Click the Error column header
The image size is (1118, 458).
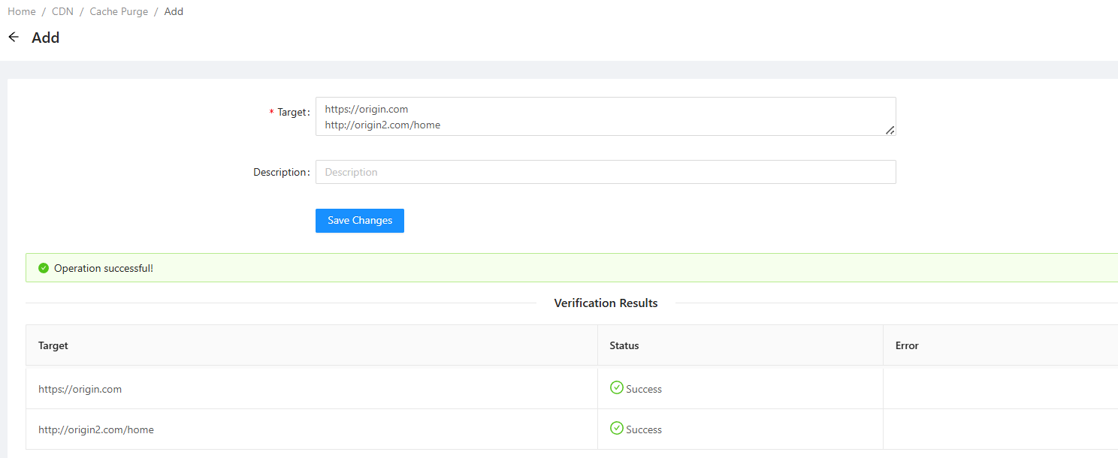[x=907, y=345]
